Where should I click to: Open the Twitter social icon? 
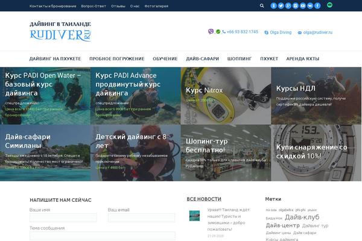coord(281,6)
